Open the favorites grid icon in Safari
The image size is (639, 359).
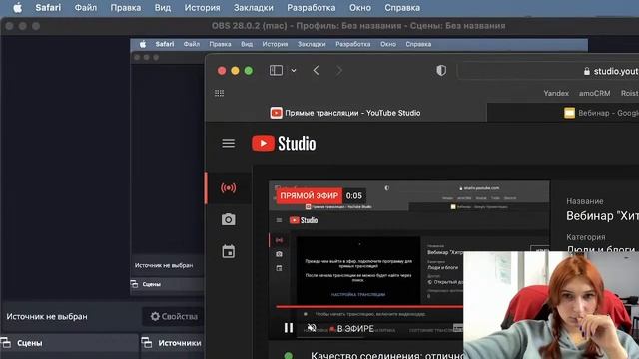pos(220,93)
